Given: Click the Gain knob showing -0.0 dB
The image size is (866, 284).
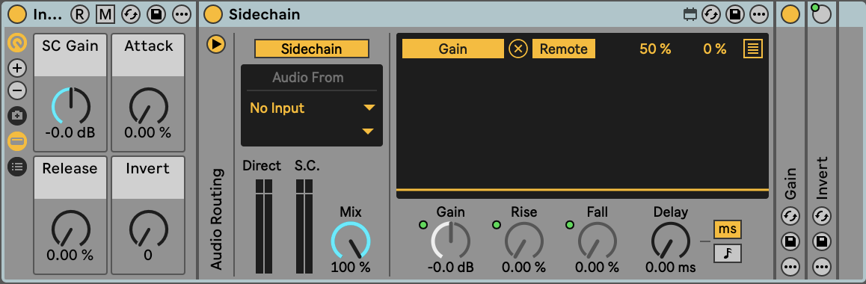Looking at the screenshot, I should [451, 241].
